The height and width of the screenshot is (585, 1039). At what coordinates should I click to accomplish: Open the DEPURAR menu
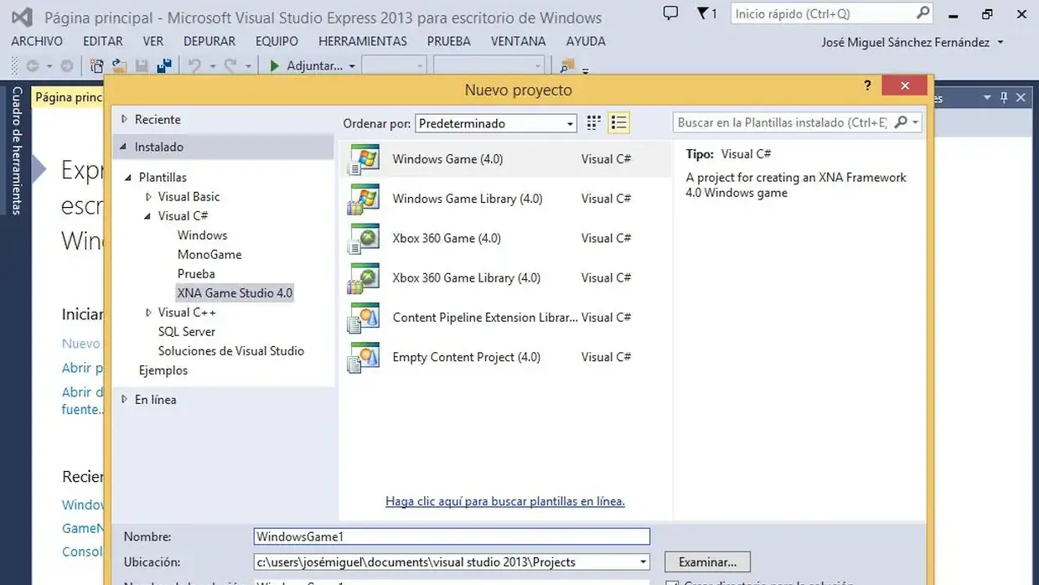click(x=209, y=40)
